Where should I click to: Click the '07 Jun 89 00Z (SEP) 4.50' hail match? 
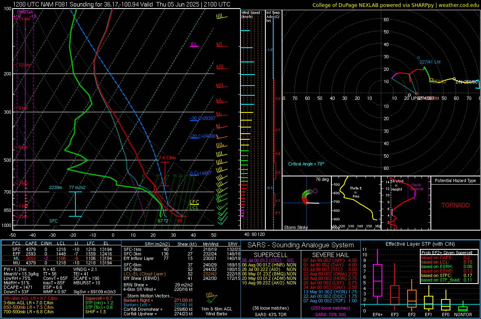330,260
